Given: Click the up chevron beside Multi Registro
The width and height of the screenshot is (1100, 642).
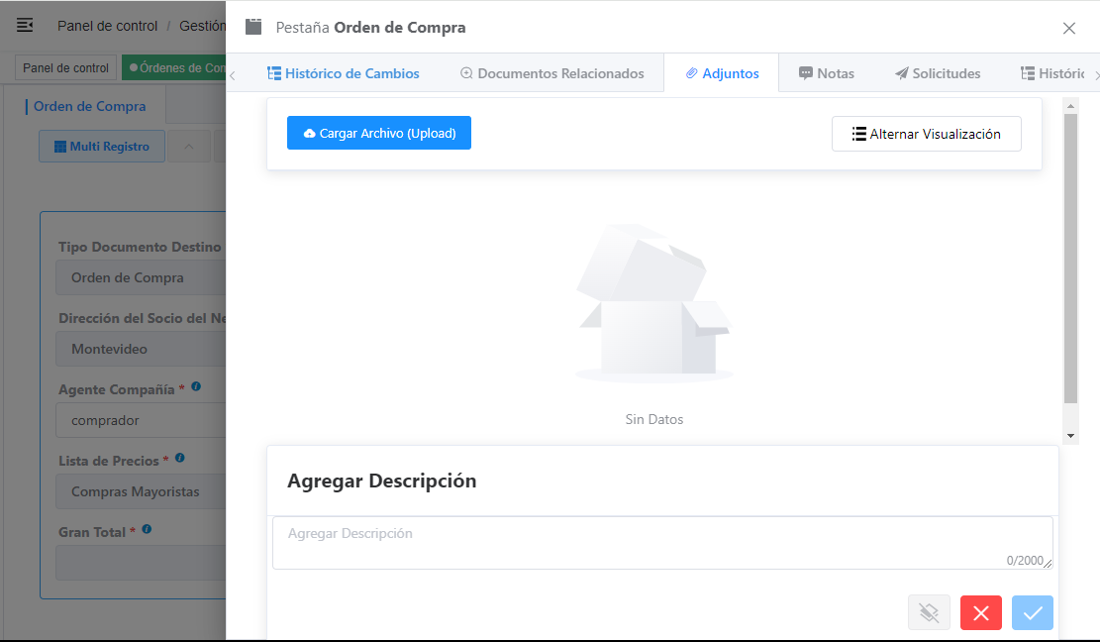Looking at the screenshot, I should (189, 147).
